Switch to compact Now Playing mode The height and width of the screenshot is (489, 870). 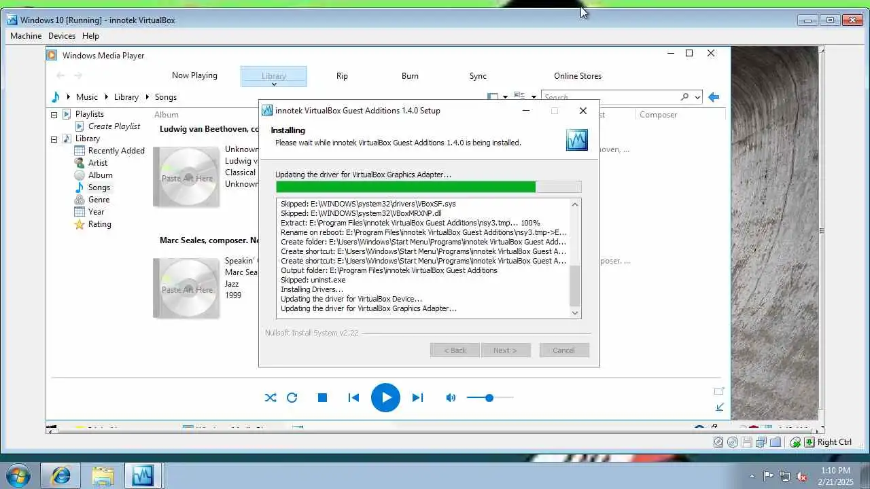[720, 407]
